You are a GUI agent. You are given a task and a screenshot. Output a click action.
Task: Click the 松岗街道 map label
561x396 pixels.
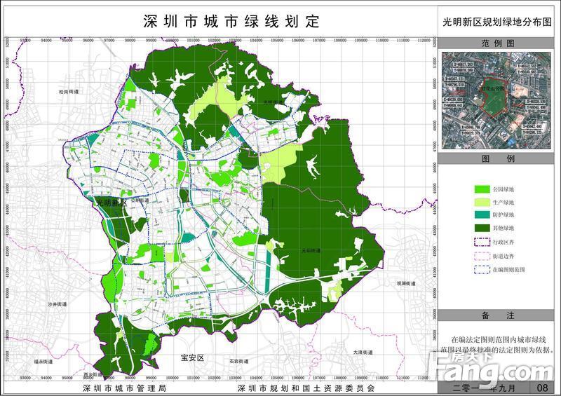click(69, 92)
